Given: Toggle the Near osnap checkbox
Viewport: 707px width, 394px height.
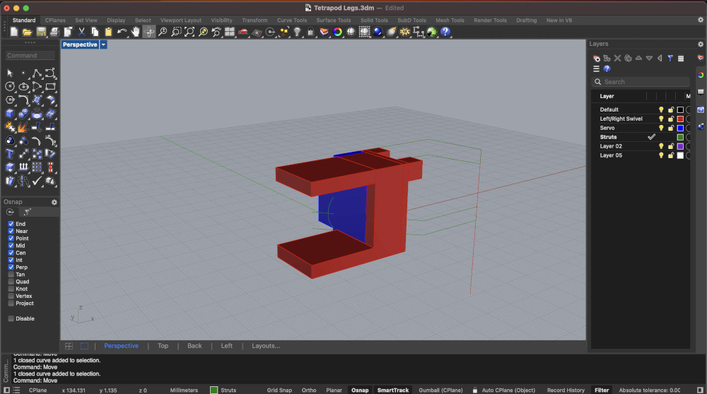Looking at the screenshot, I should coord(11,231).
